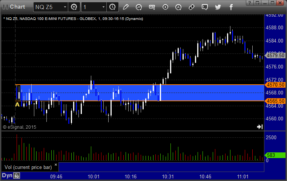This screenshot has width=287, height=181.
Task: Expand the NQ Z5 symbol dropdown
Action: pos(65,7)
